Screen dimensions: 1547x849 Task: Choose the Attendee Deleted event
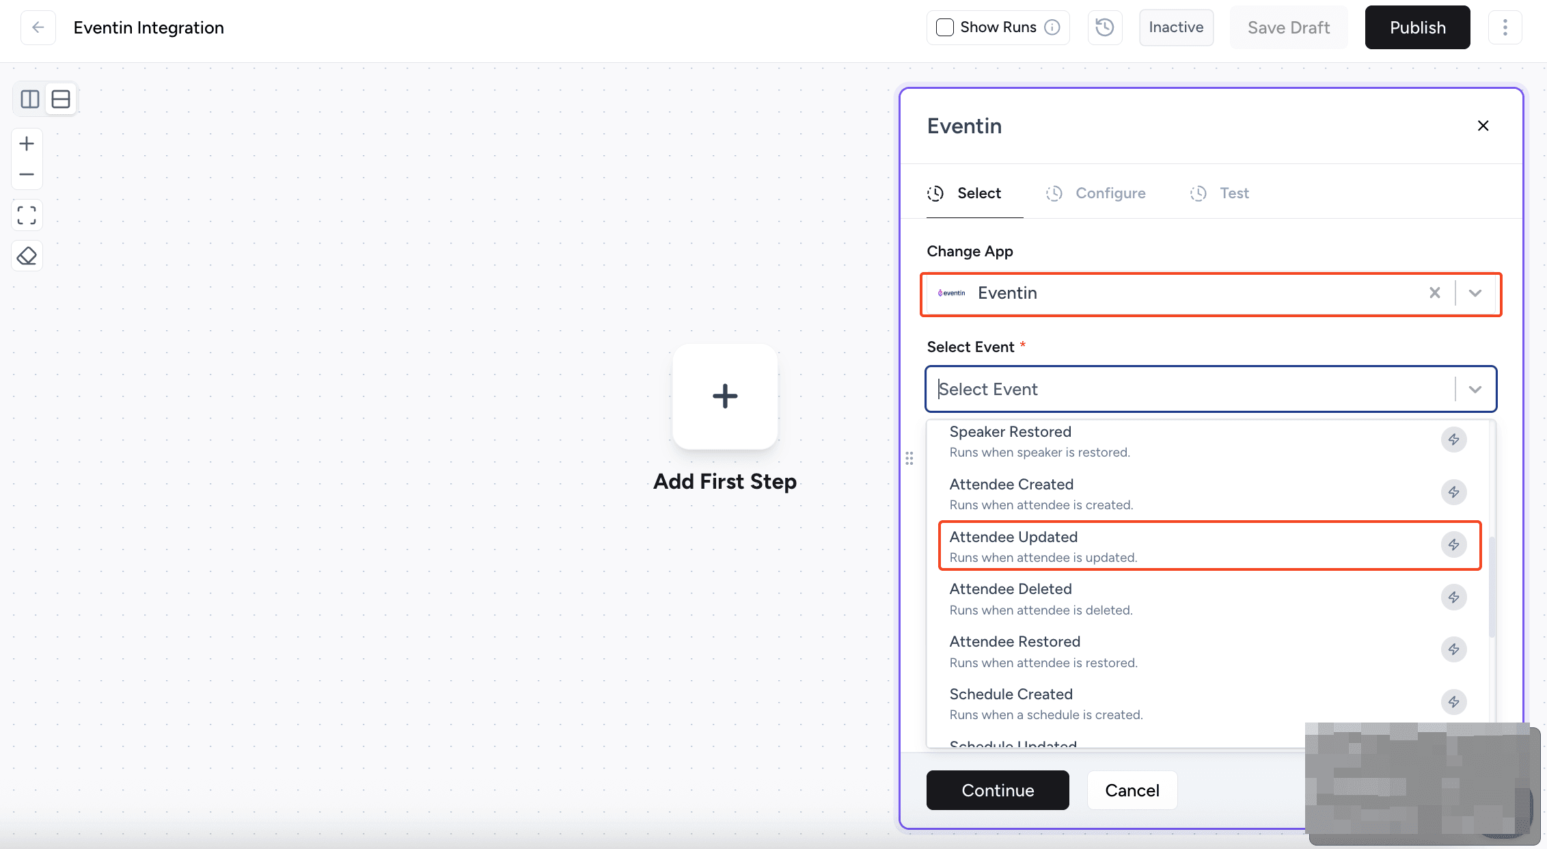(x=1210, y=599)
